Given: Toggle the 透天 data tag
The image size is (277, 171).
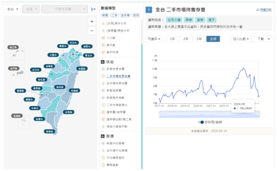Looking at the screenshot, I should (x=212, y=20).
